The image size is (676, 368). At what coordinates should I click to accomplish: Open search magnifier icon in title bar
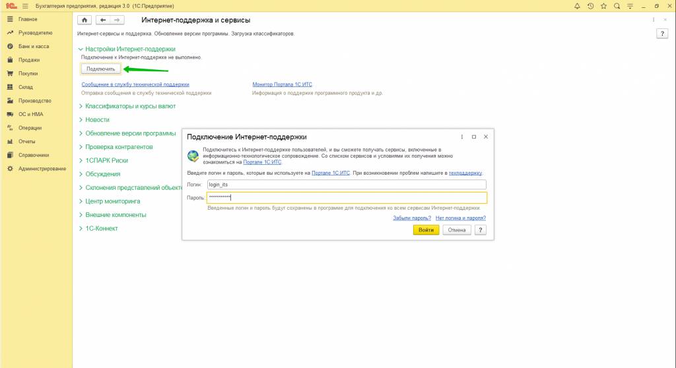(617, 6)
